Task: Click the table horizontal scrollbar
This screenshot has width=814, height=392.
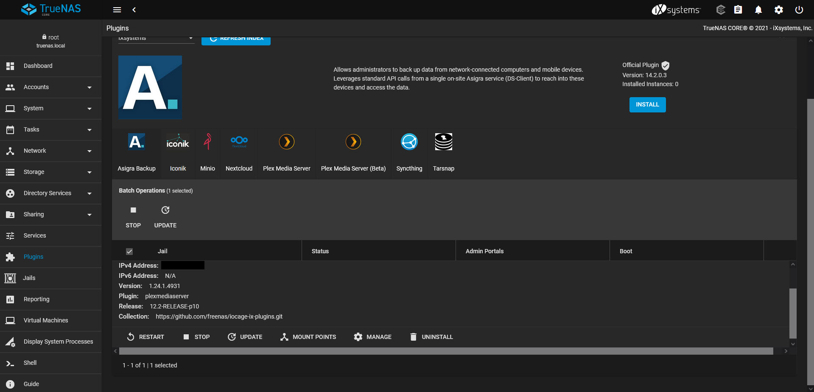Action: pyautogui.click(x=446, y=351)
